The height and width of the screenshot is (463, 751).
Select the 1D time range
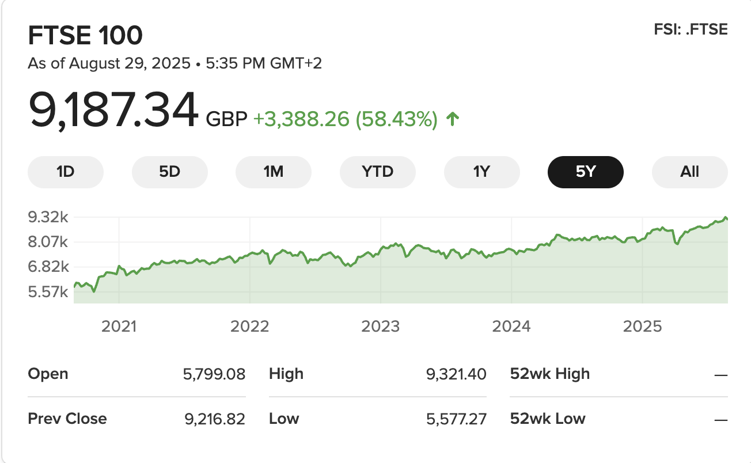click(66, 172)
